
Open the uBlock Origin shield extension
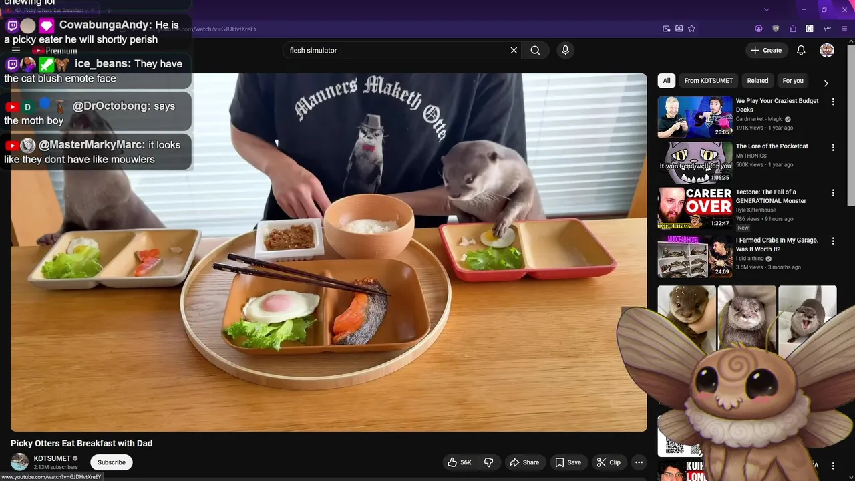776,29
